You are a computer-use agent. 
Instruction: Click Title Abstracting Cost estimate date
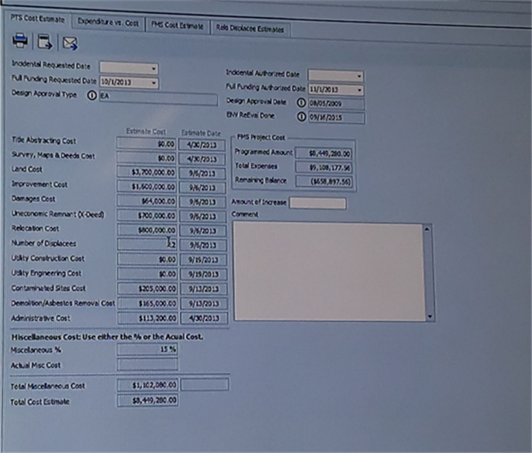pyautogui.click(x=202, y=145)
